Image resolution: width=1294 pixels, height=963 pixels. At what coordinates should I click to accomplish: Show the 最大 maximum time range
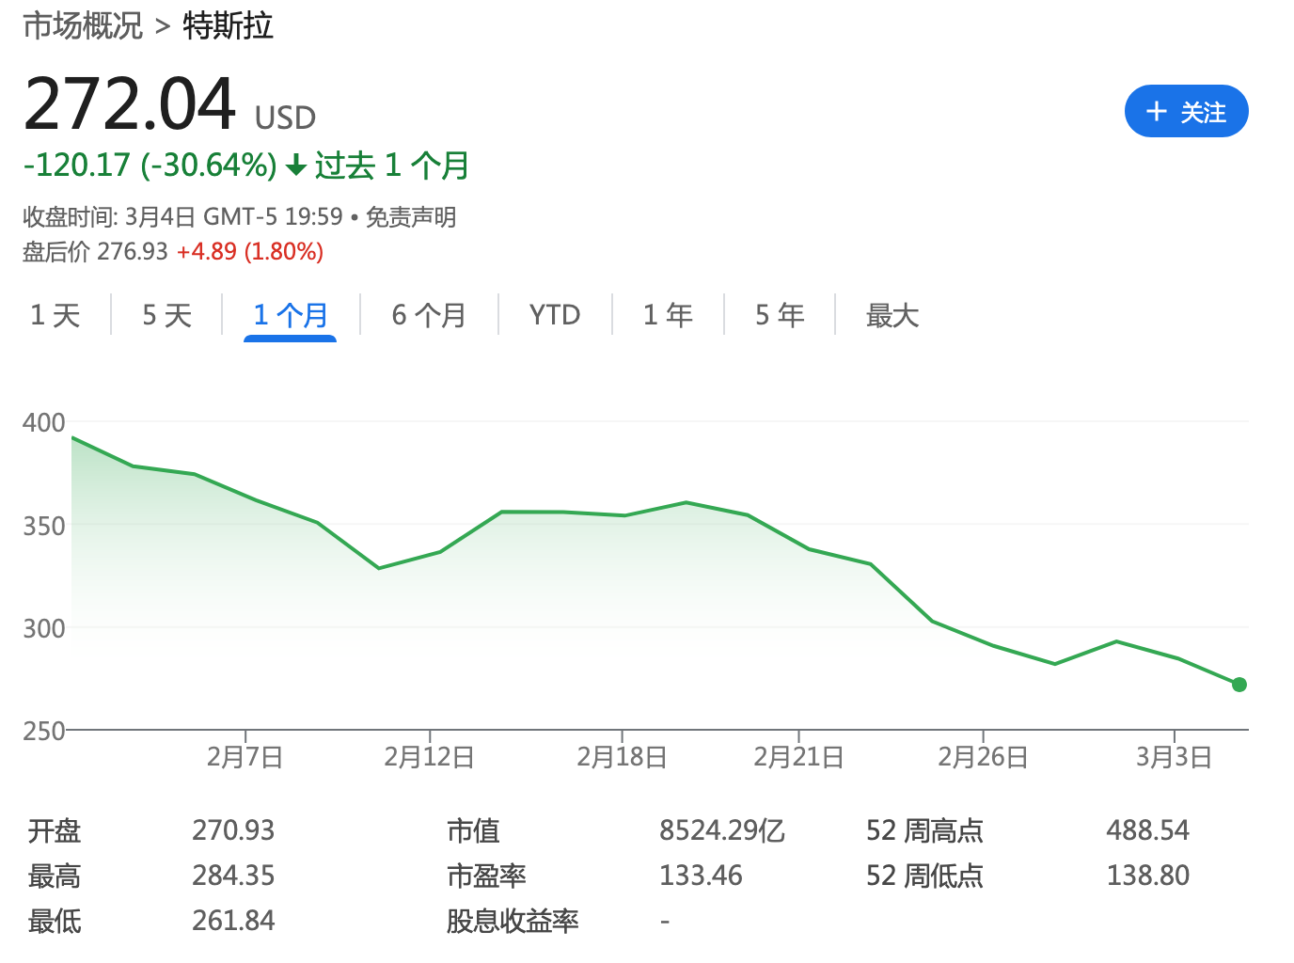click(x=892, y=315)
